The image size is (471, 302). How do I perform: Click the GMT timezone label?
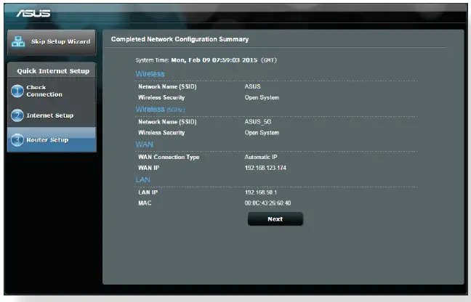click(268, 60)
